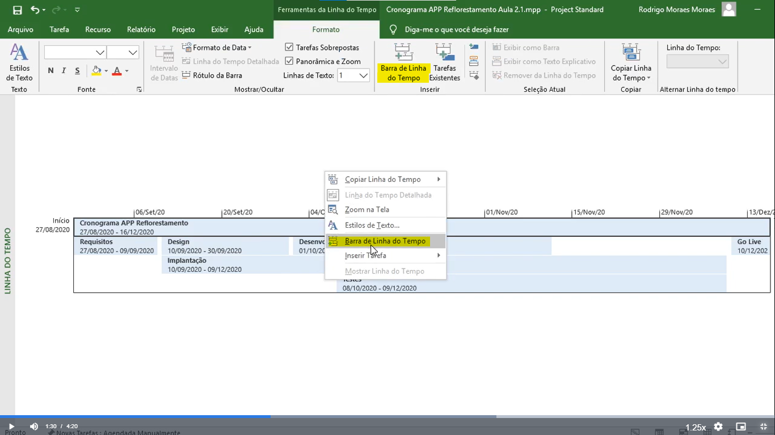Image resolution: width=775 pixels, height=435 pixels.
Task: Switch to the Projeto tab
Action: pyautogui.click(x=183, y=29)
